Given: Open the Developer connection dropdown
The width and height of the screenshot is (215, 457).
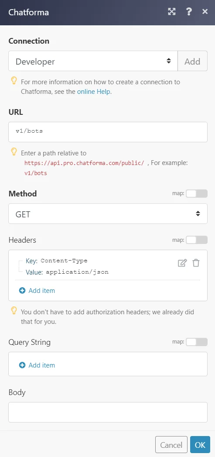Looking at the screenshot, I should pyautogui.click(x=93, y=61).
